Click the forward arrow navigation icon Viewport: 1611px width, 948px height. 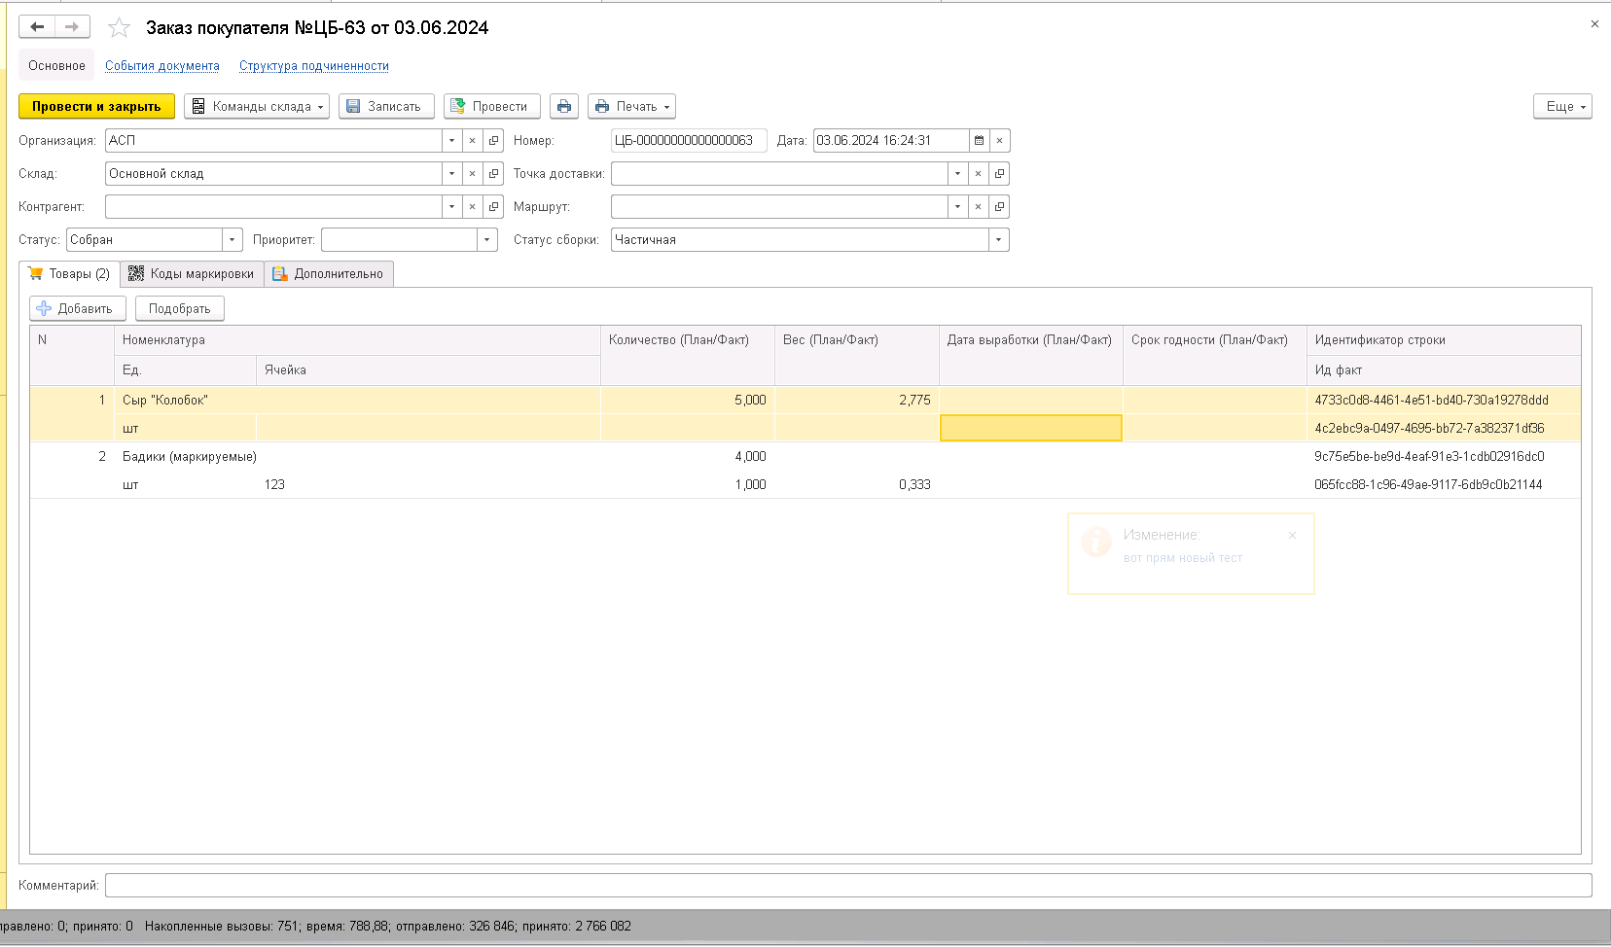[72, 27]
